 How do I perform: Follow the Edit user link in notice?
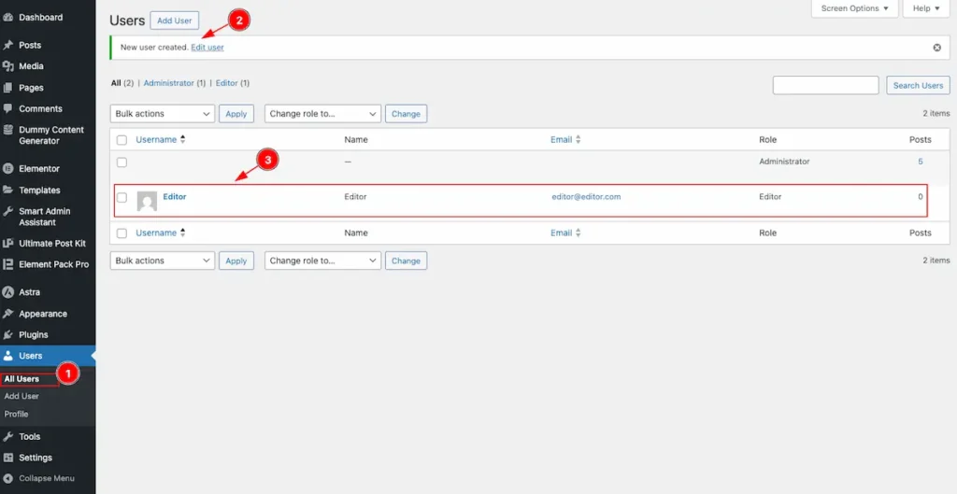coord(207,48)
